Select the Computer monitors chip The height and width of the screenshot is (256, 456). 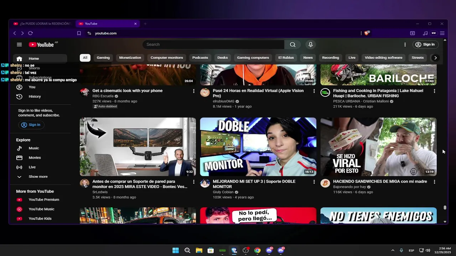pos(167,58)
